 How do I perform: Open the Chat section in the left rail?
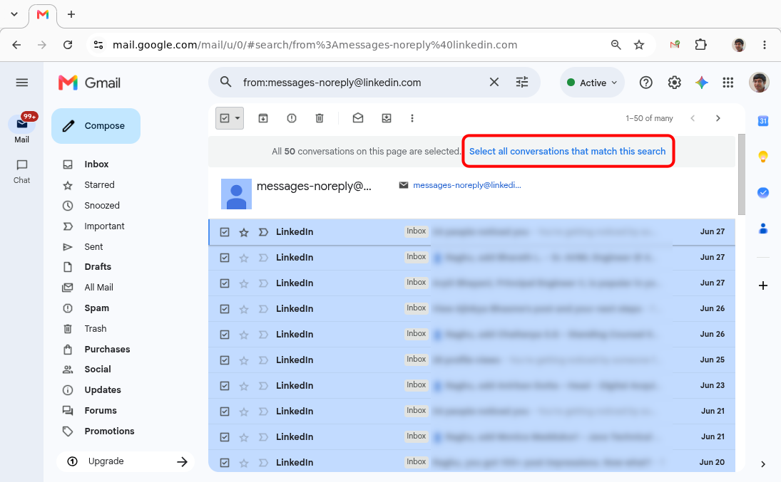pyautogui.click(x=21, y=172)
